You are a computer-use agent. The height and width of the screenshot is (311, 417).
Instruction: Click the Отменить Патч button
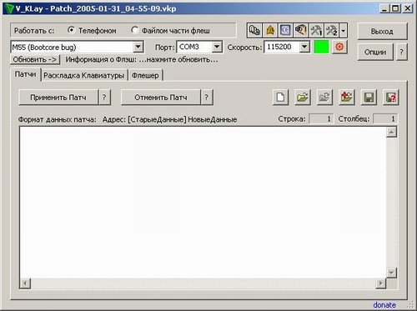tap(161, 98)
